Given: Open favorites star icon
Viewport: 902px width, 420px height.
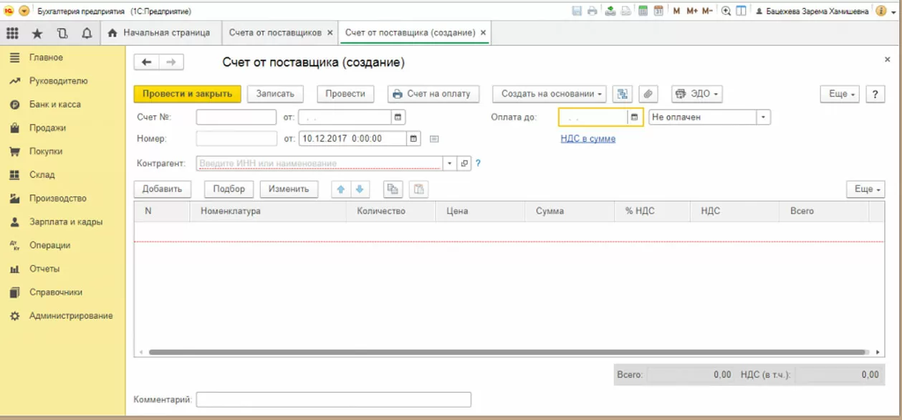Looking at the screenshot, I should (37, 33).
